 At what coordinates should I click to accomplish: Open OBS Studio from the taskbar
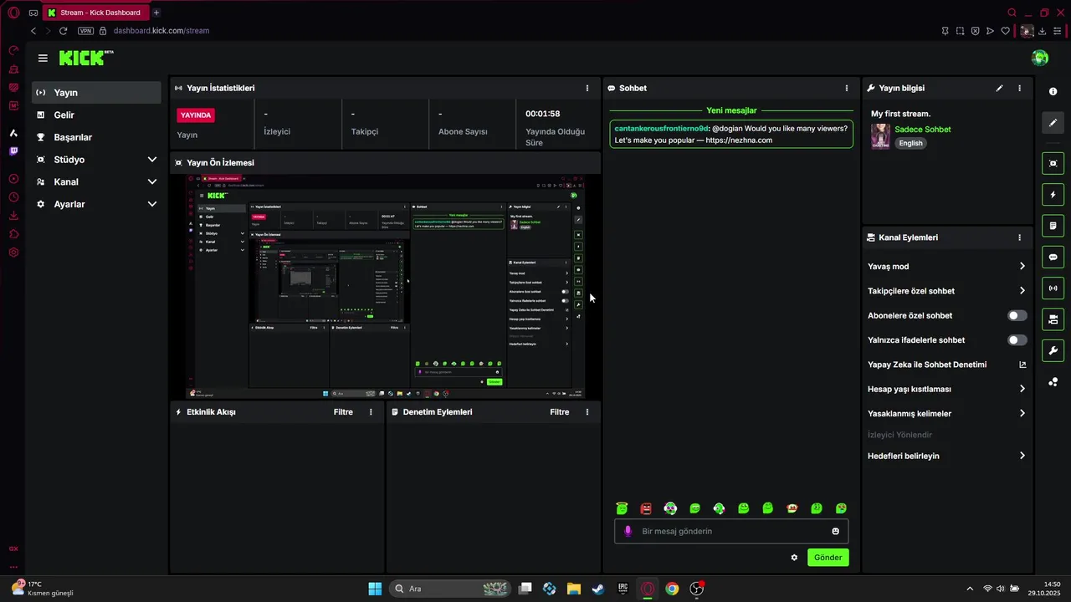(x=697, y=589)
